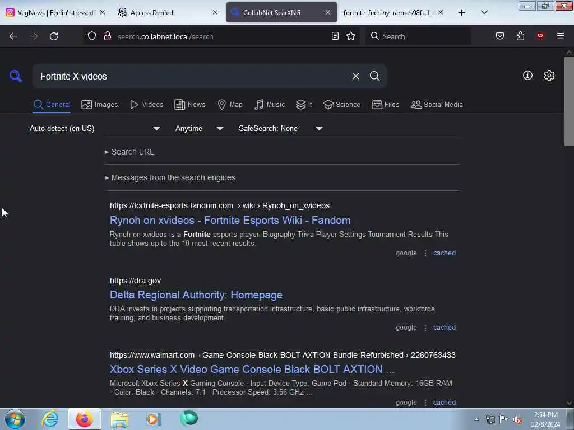Switch to the VegNews tab
Image resolution: width=574 pixels, height=430 pixels.
click(55, 12)
